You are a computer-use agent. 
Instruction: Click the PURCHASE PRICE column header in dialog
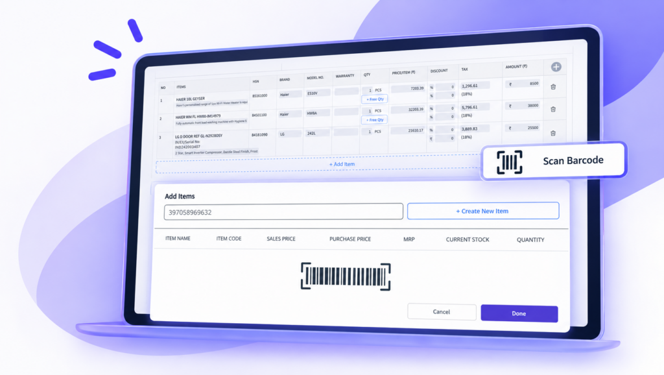click(x=350, y=239)
